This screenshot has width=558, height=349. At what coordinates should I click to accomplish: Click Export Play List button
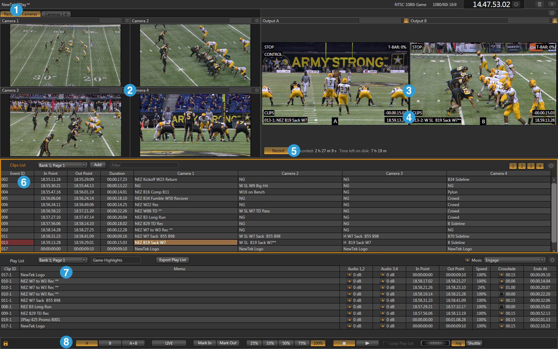[x=172, y=260]
